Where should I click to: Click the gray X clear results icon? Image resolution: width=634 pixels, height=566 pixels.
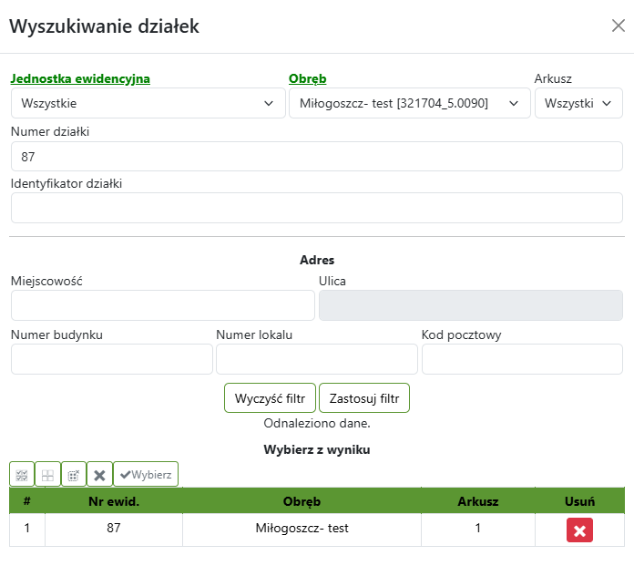100,474
